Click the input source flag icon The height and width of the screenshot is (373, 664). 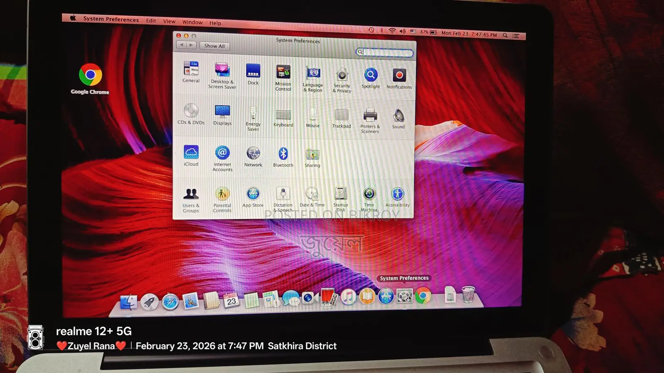point(413,31)
